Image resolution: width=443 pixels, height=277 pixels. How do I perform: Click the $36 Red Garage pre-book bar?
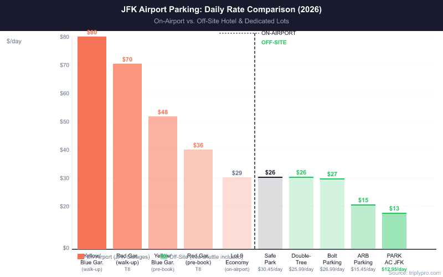tap(198, 199)
